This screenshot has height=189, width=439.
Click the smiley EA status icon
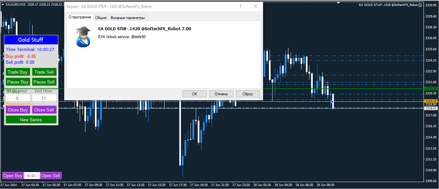pos(420,5)
